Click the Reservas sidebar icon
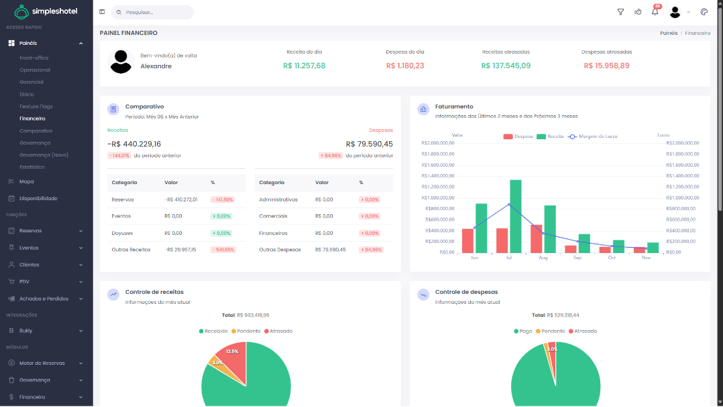The height and width of the screenshot is (407, 723). point(11,231)
